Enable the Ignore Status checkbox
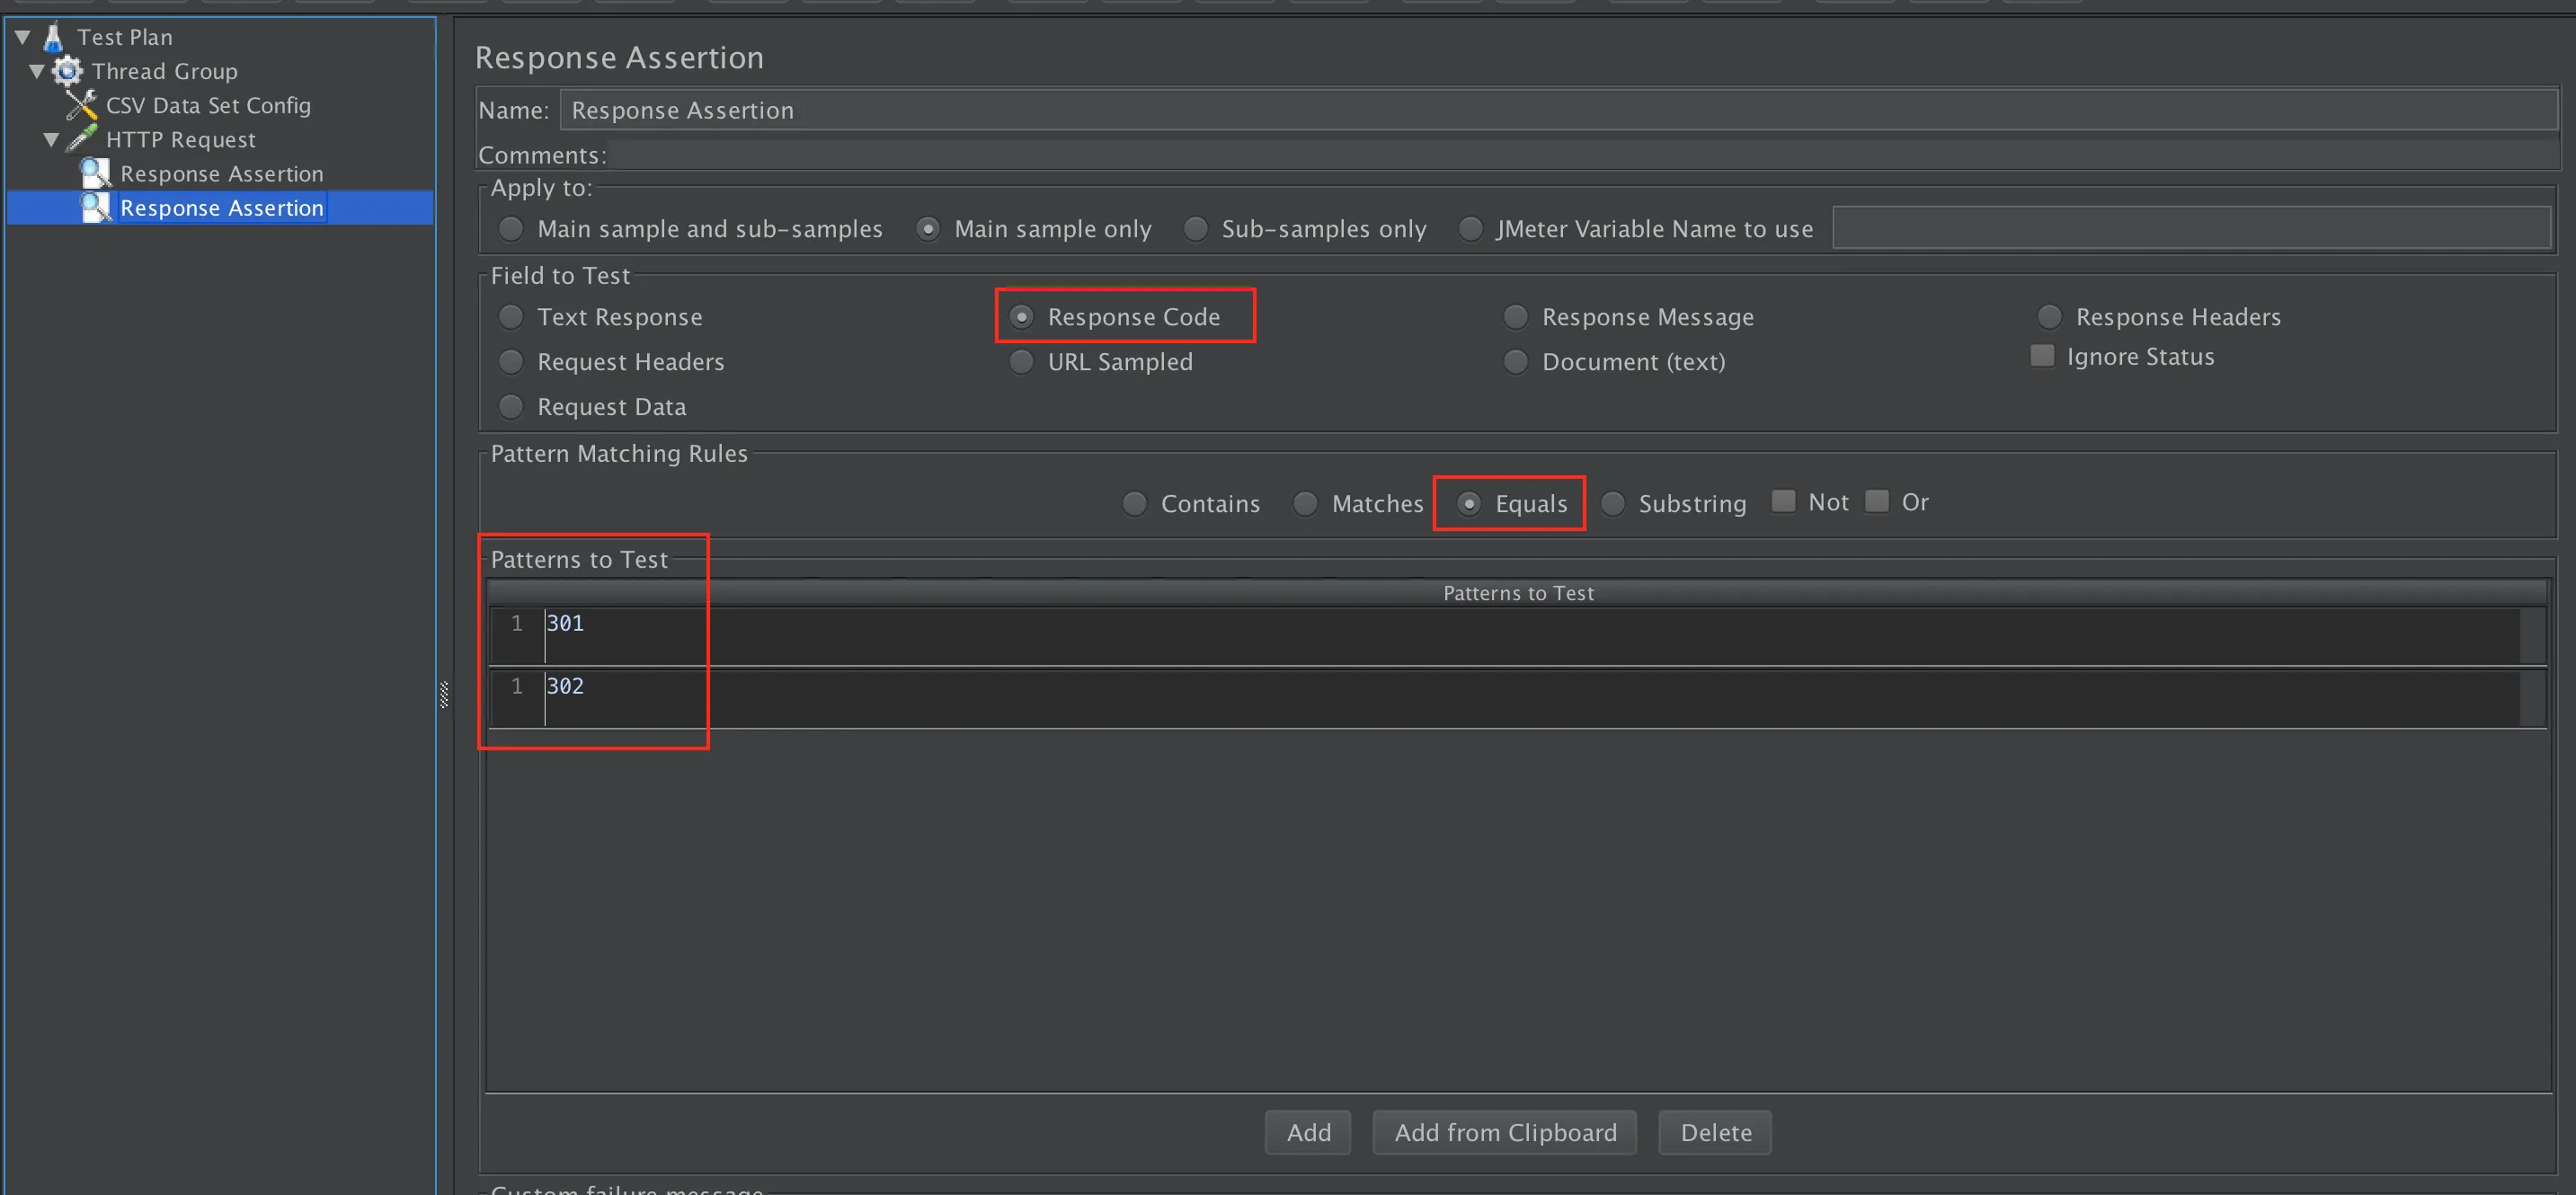Image resolution: width=2576 pixels, height=1195 pixels. pyautogui.click(x=2042, y=356)
